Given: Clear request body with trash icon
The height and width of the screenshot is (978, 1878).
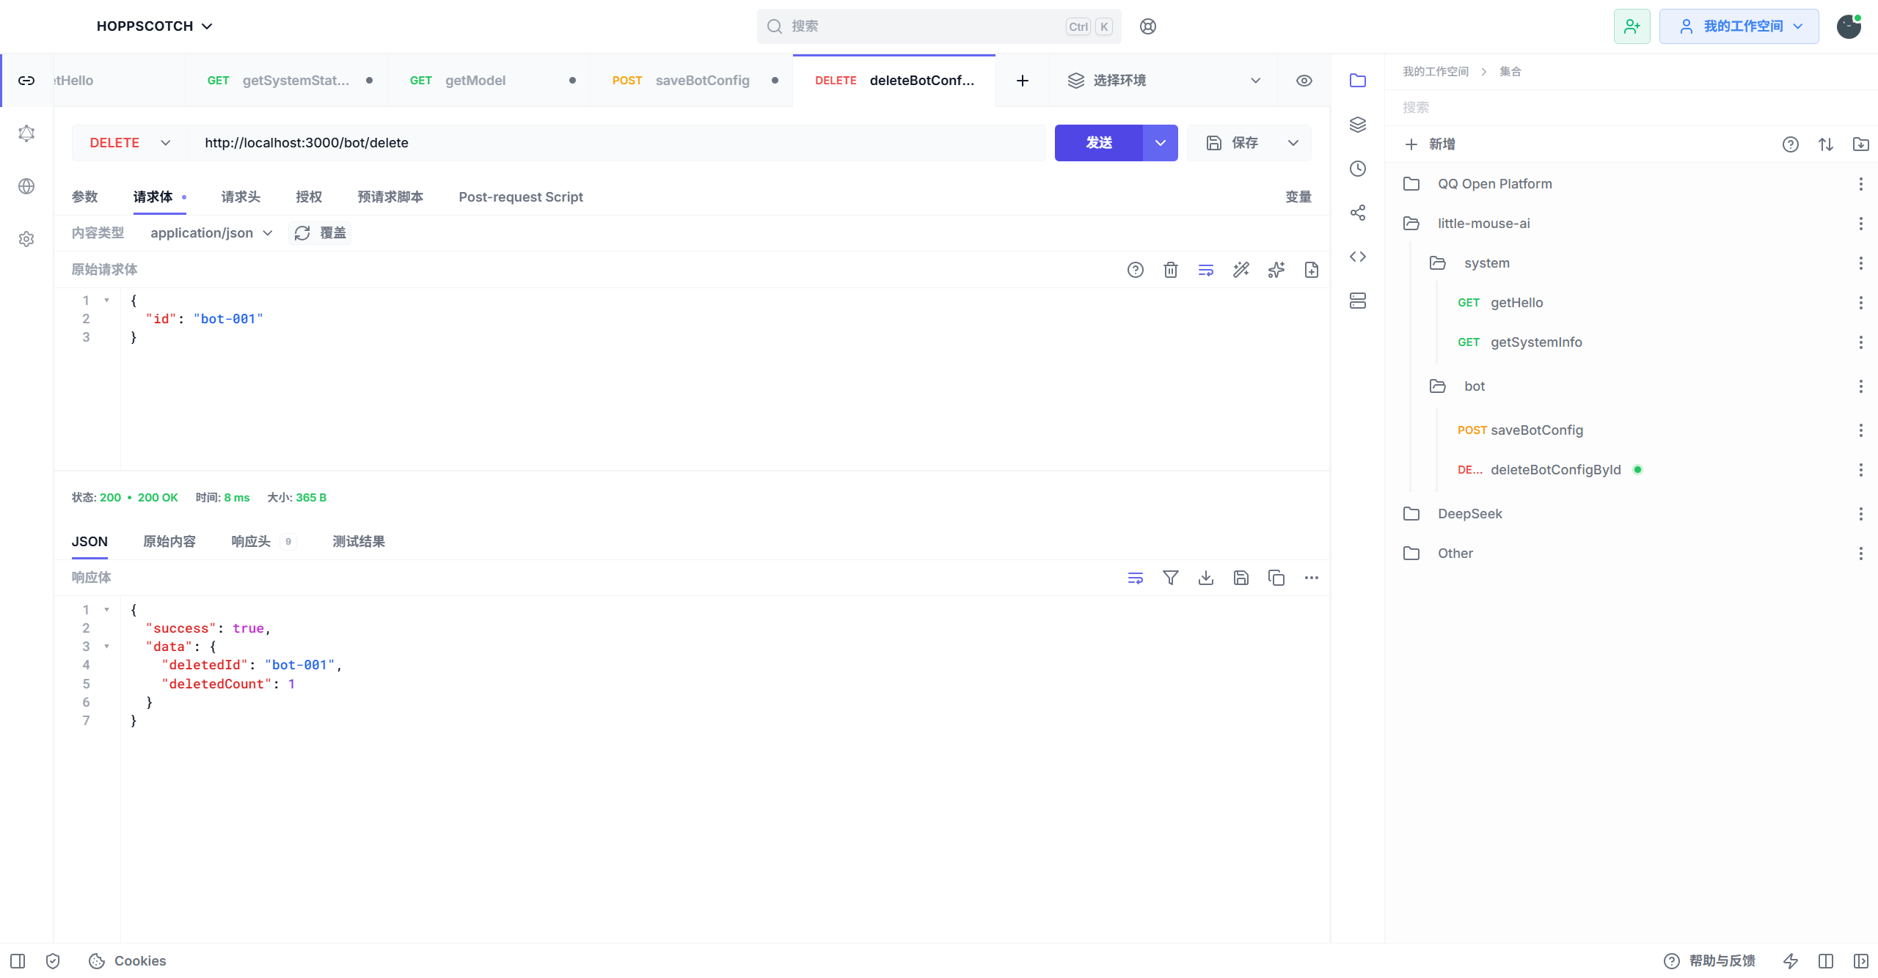Looking at the screenshot, I should tap(1171, 270).
